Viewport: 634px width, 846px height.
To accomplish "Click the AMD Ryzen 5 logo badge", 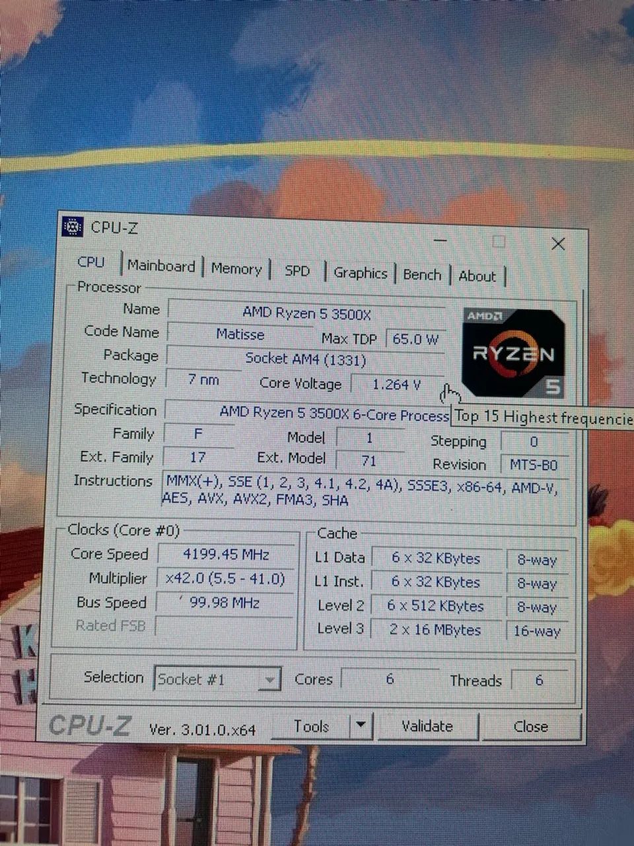I will tap(512, 352).
